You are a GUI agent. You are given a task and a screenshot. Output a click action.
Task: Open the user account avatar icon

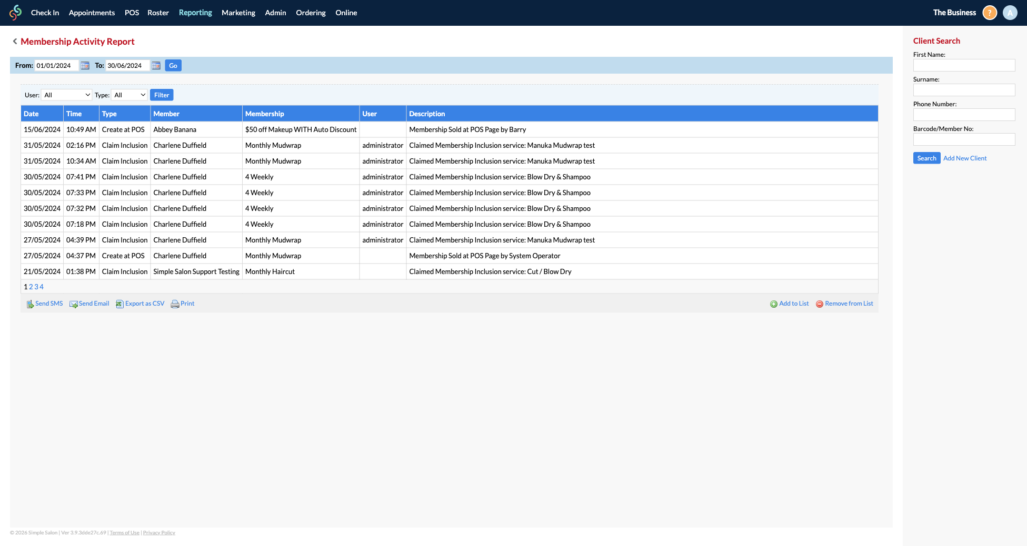(1010, 13)
